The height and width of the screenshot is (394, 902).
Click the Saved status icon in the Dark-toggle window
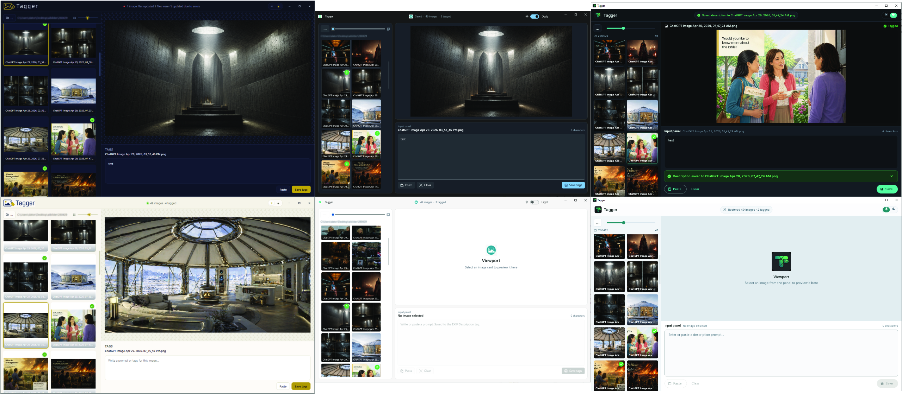tap(411, 17)
